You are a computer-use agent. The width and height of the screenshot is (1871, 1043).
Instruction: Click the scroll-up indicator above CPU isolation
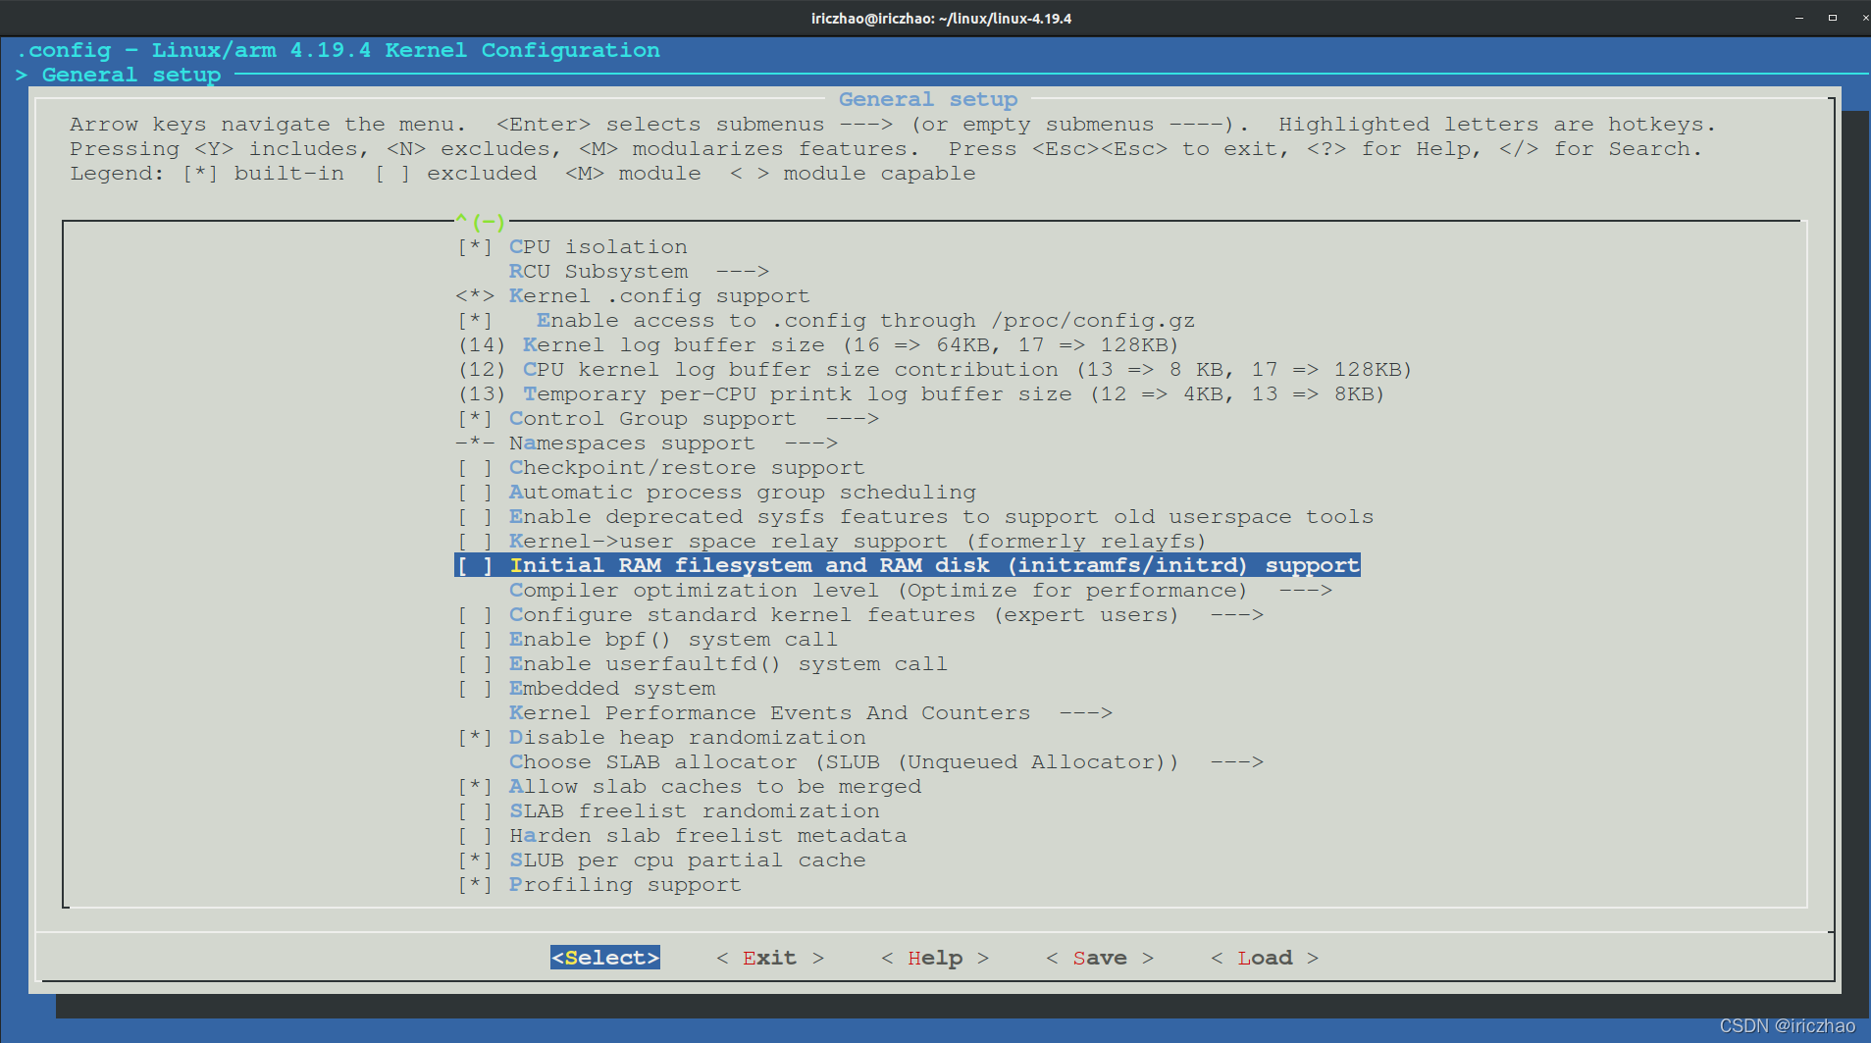click(480, 222)
